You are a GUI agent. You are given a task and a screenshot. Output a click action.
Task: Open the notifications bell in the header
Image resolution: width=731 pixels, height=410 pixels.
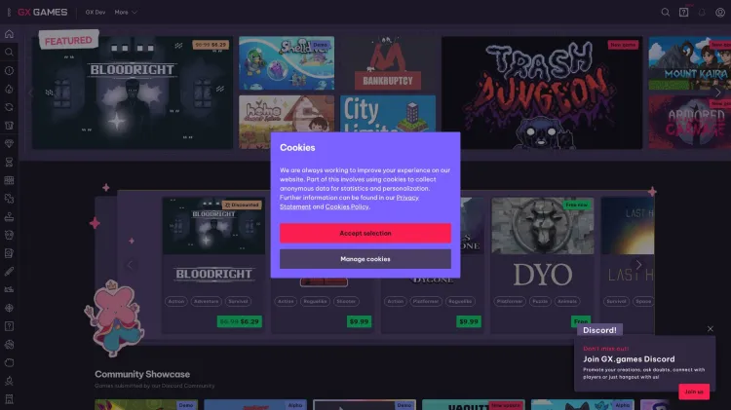[702, 13]
